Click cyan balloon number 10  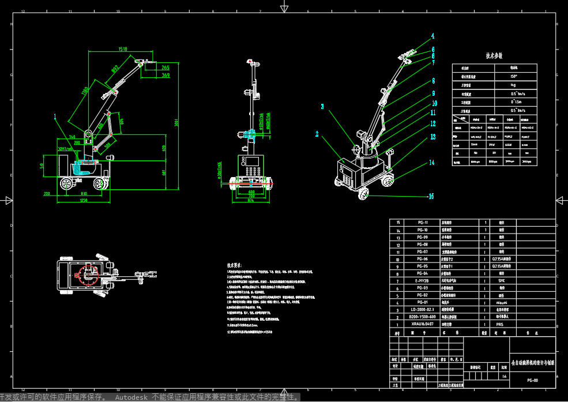[434, 103]
